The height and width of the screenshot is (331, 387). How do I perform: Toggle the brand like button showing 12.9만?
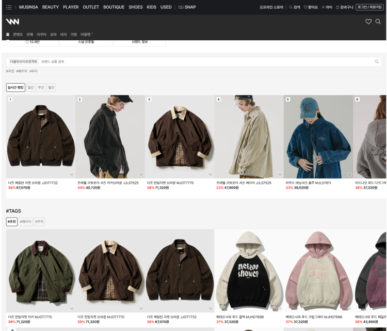33,42
